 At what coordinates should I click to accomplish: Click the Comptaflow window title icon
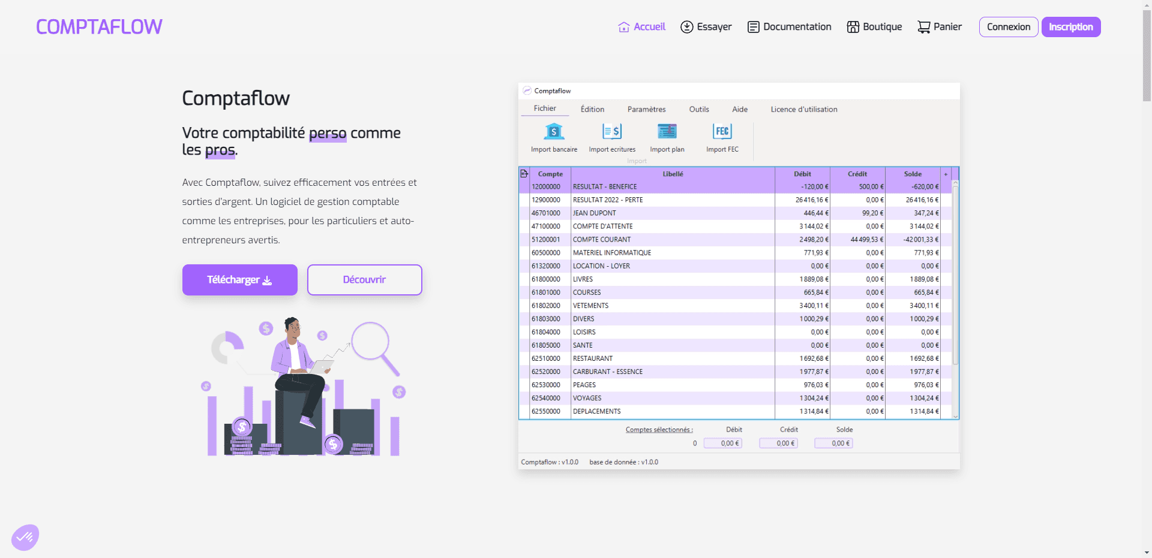click(x=527, y=91)
